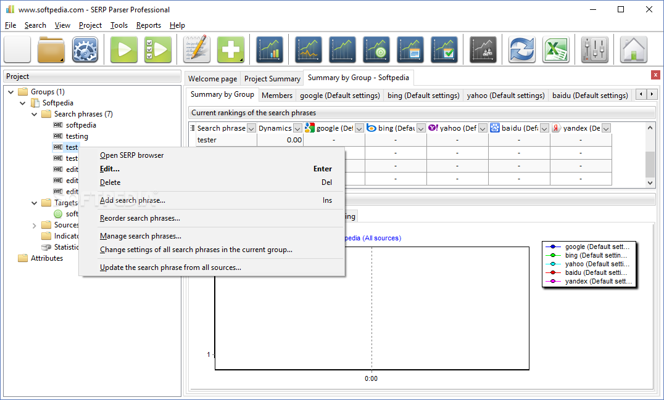
Task: Switch to google (Default settings) tab
Action: click(x=339, y=95)
